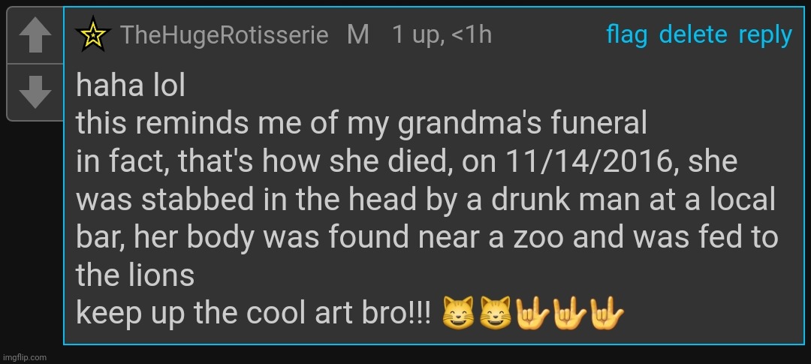
Task: Downvote the comment with the down arrow
Action: [33, 92]
